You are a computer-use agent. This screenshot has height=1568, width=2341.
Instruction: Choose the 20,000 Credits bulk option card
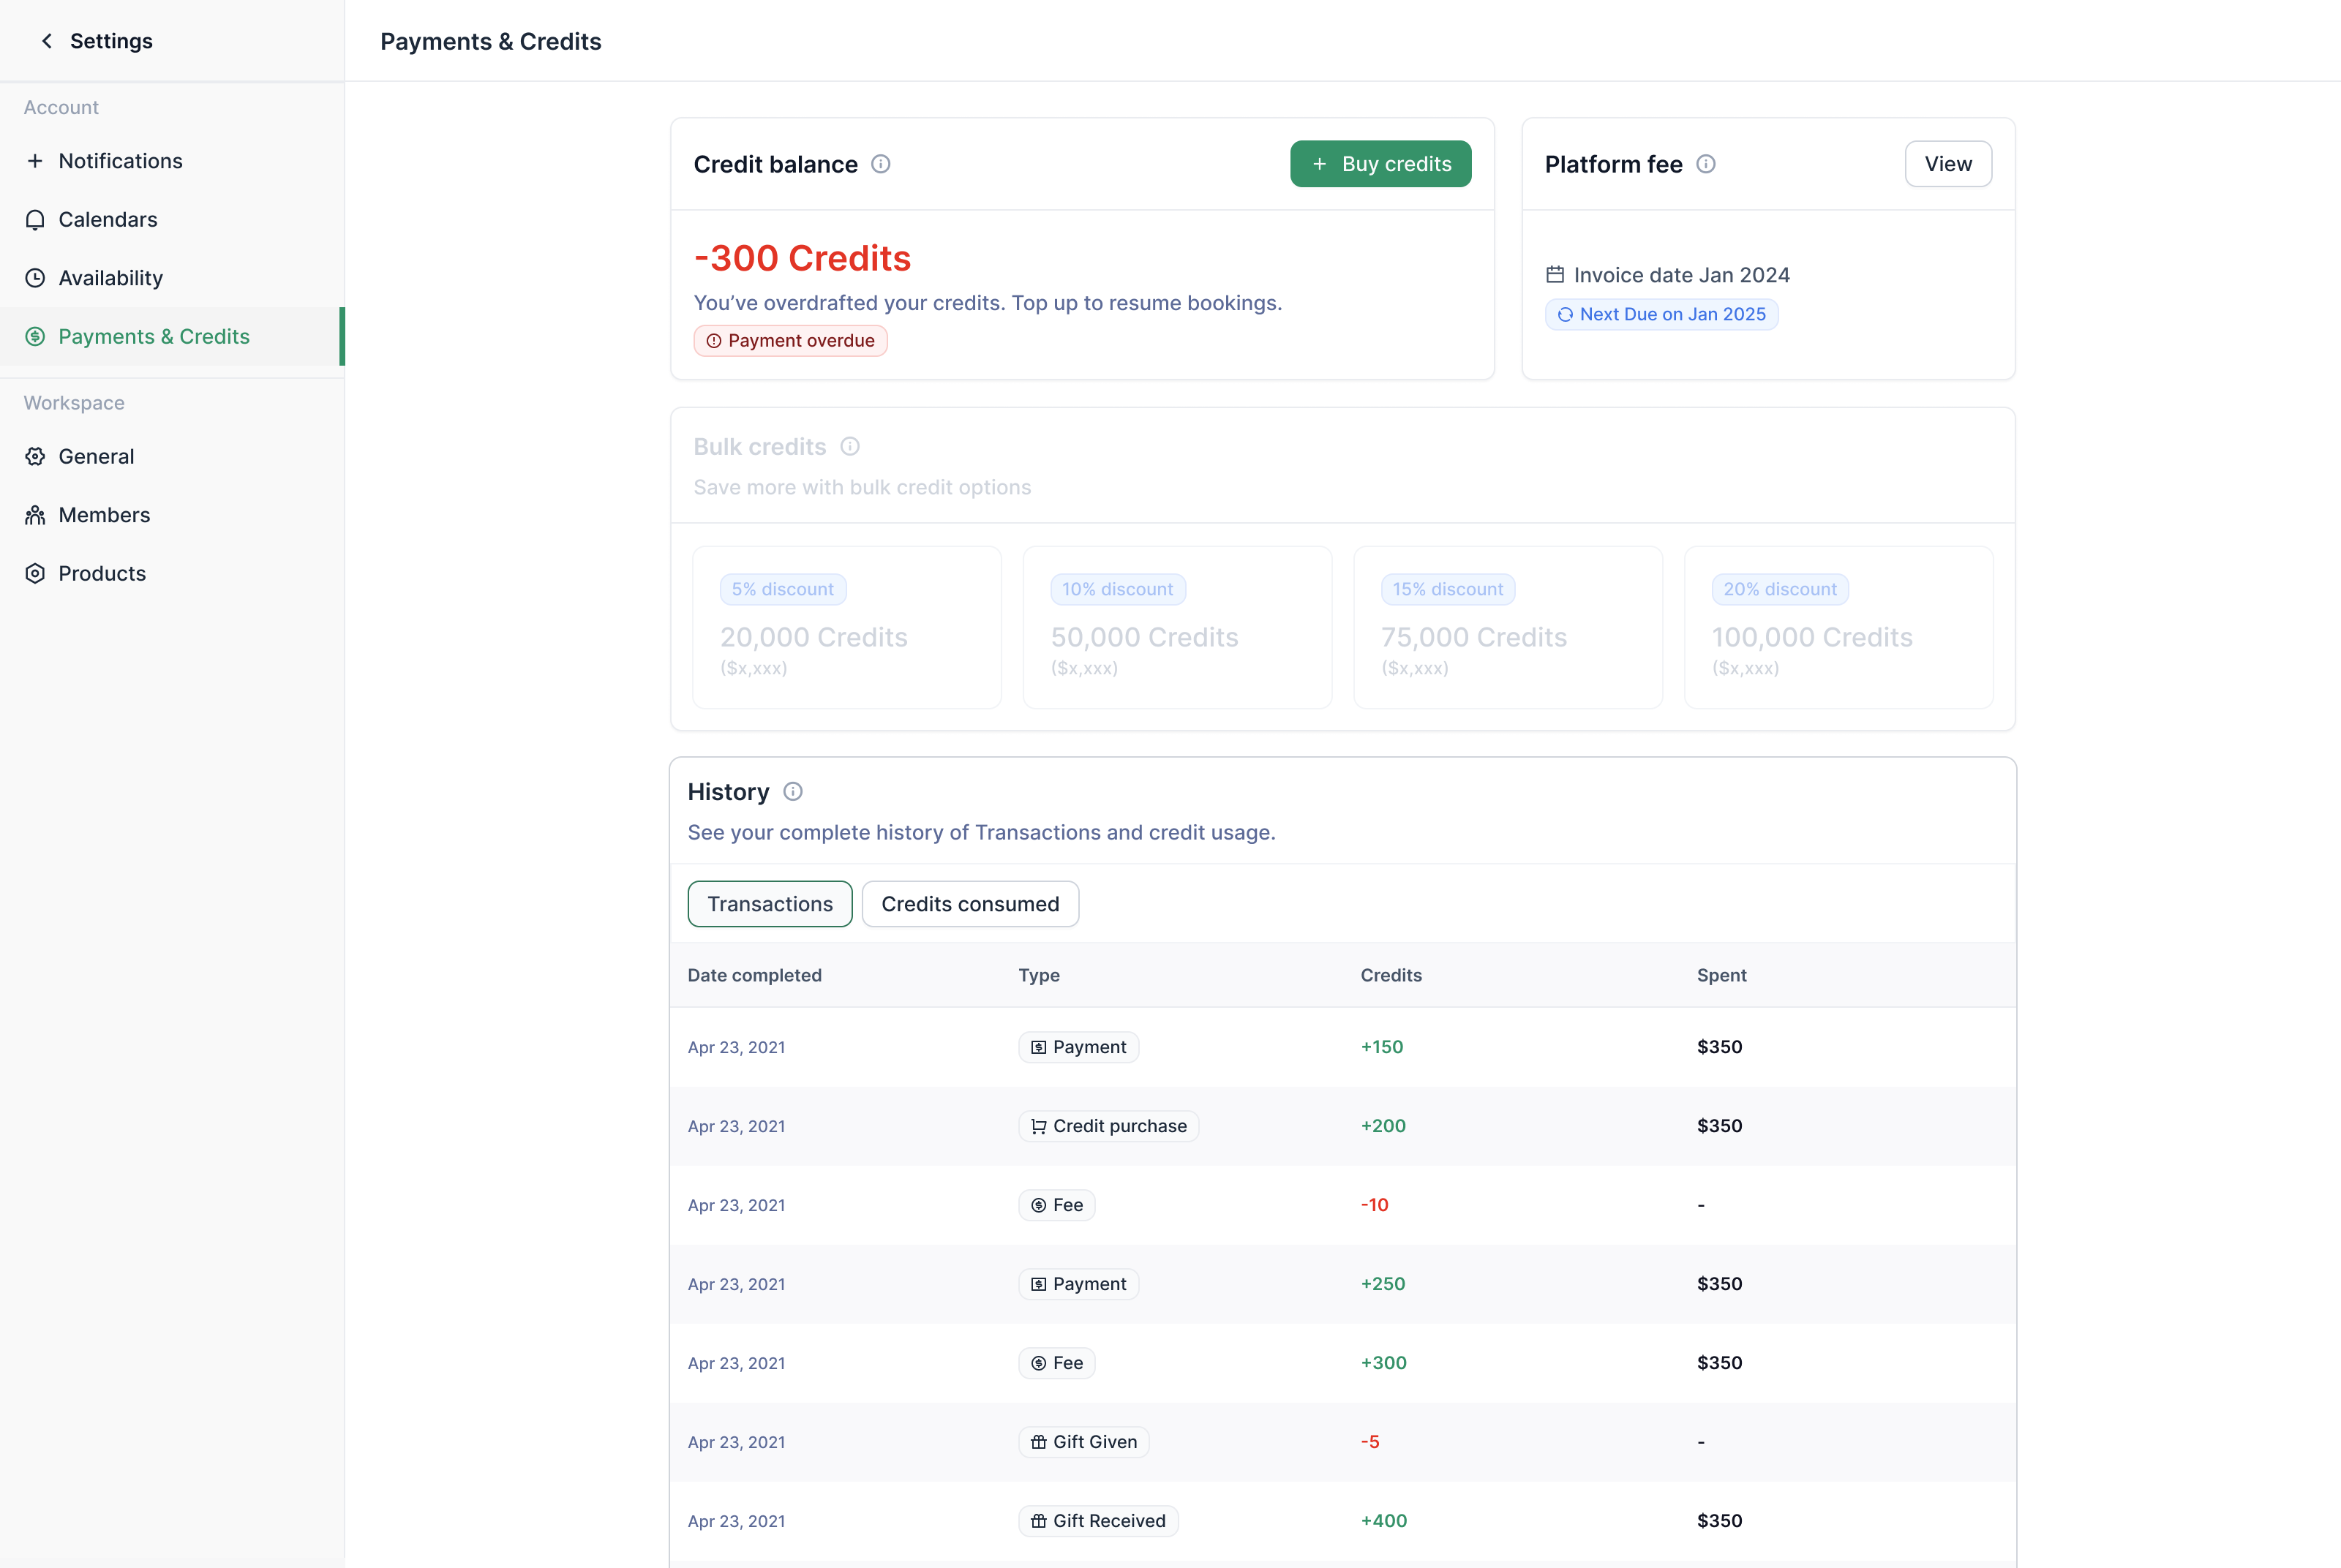tap(846, 627)
